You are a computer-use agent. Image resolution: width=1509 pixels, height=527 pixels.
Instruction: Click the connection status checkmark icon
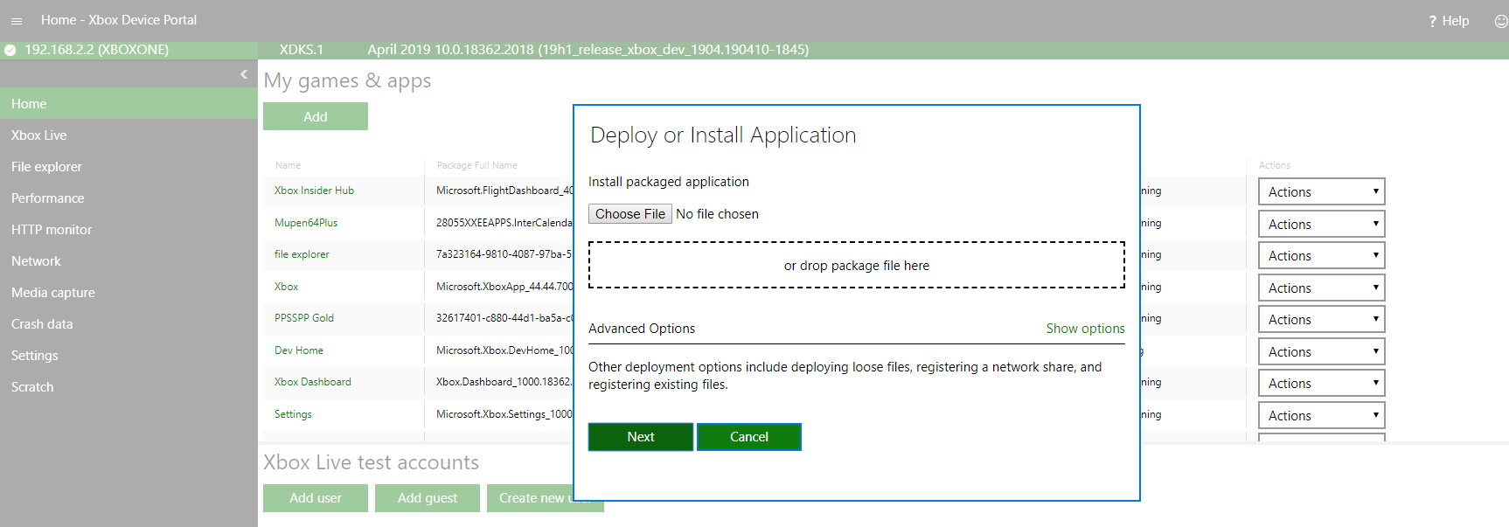(x=10, y=50)
